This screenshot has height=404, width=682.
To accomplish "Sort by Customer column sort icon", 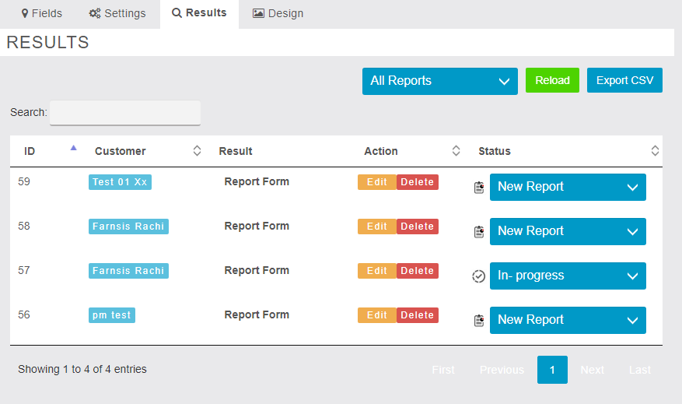I will [x=197, y=151].
